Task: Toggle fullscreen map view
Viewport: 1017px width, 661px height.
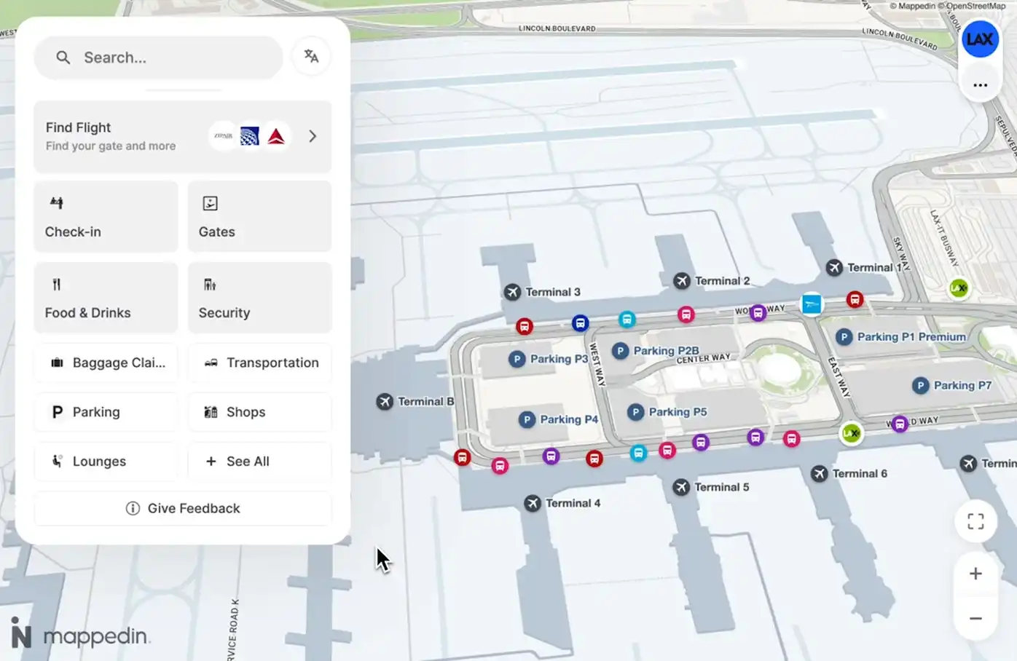Action: click(975, 521)
